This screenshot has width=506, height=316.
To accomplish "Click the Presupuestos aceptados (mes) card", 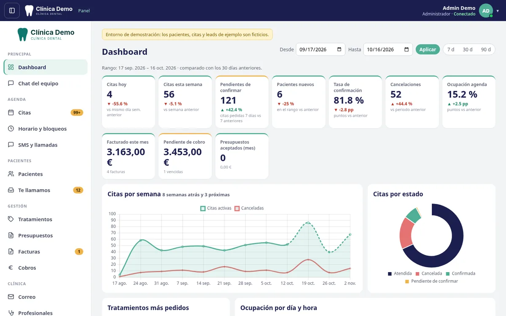I will (x=242, y=156).
